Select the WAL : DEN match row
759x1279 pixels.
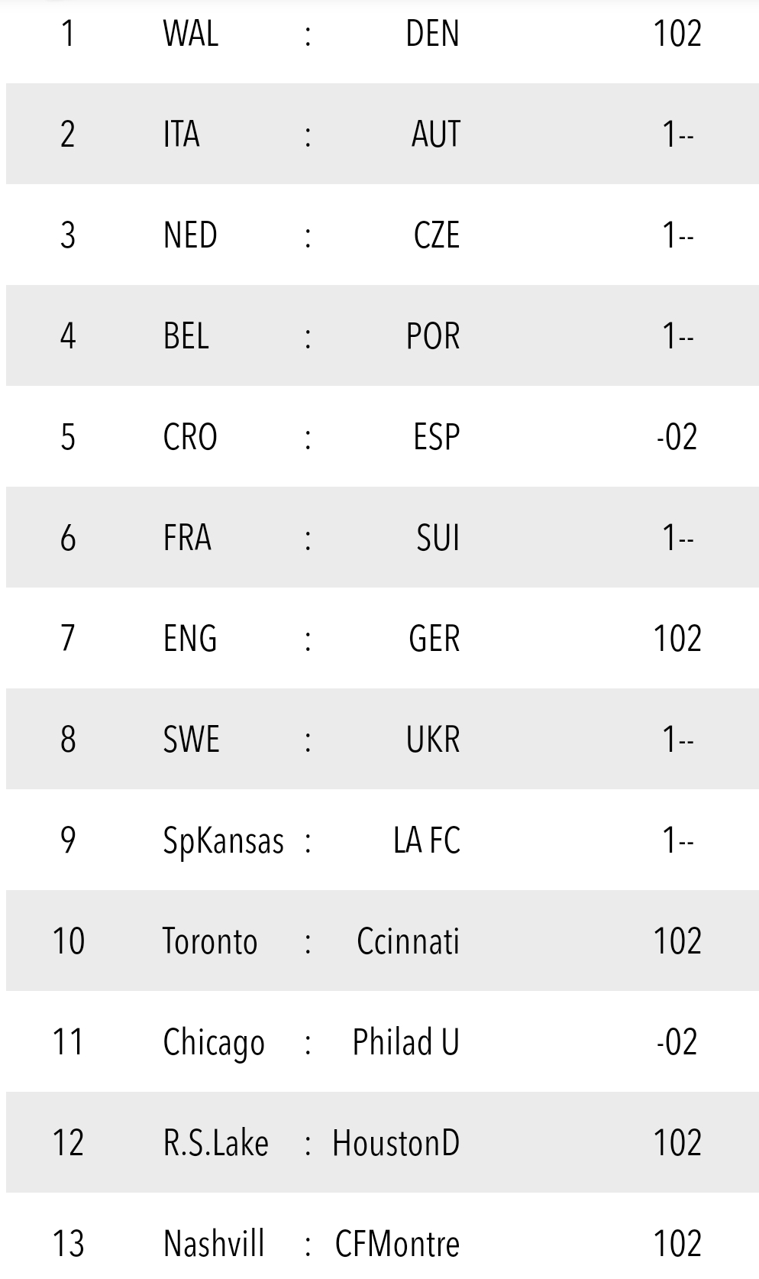[x=382, y=34]
